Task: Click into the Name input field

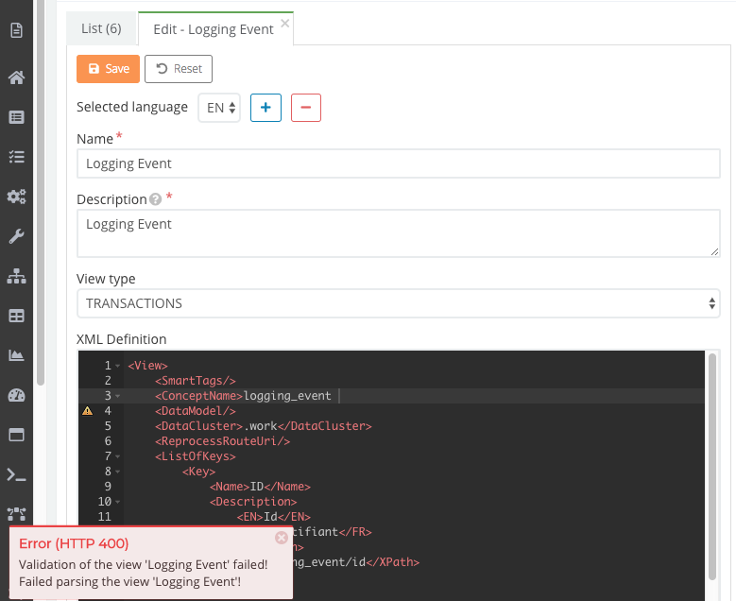Action: 398,163
